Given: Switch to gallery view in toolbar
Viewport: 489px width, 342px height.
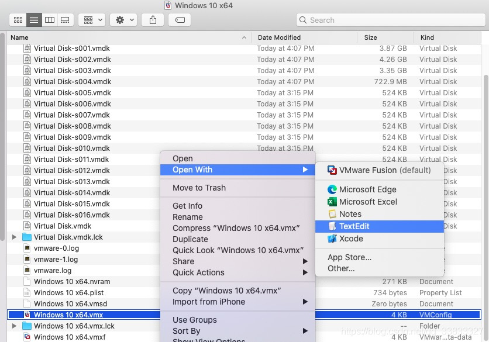Looking at the screenshot, I should (x=65, y=20).
